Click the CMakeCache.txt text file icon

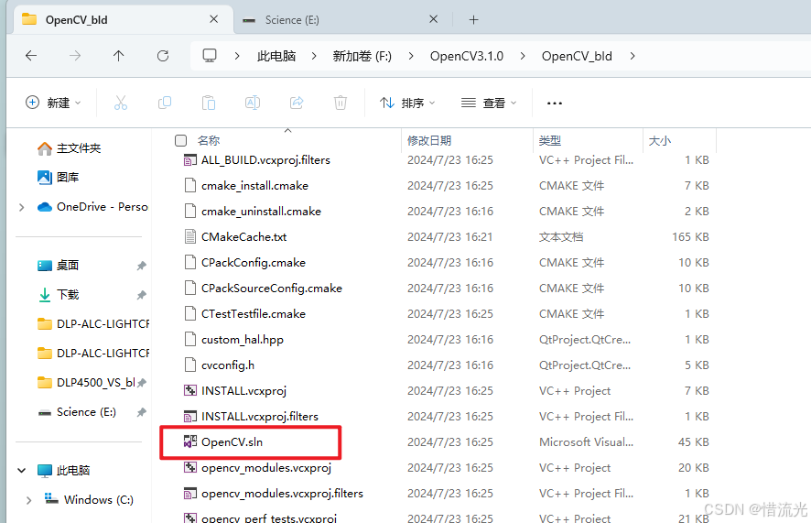[x=190, y=236]
